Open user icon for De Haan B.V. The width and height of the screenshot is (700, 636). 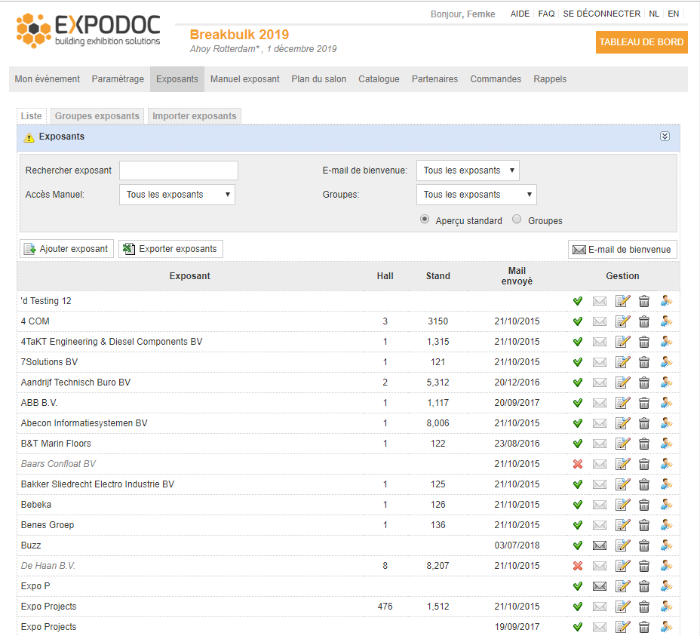coord(667,566)
